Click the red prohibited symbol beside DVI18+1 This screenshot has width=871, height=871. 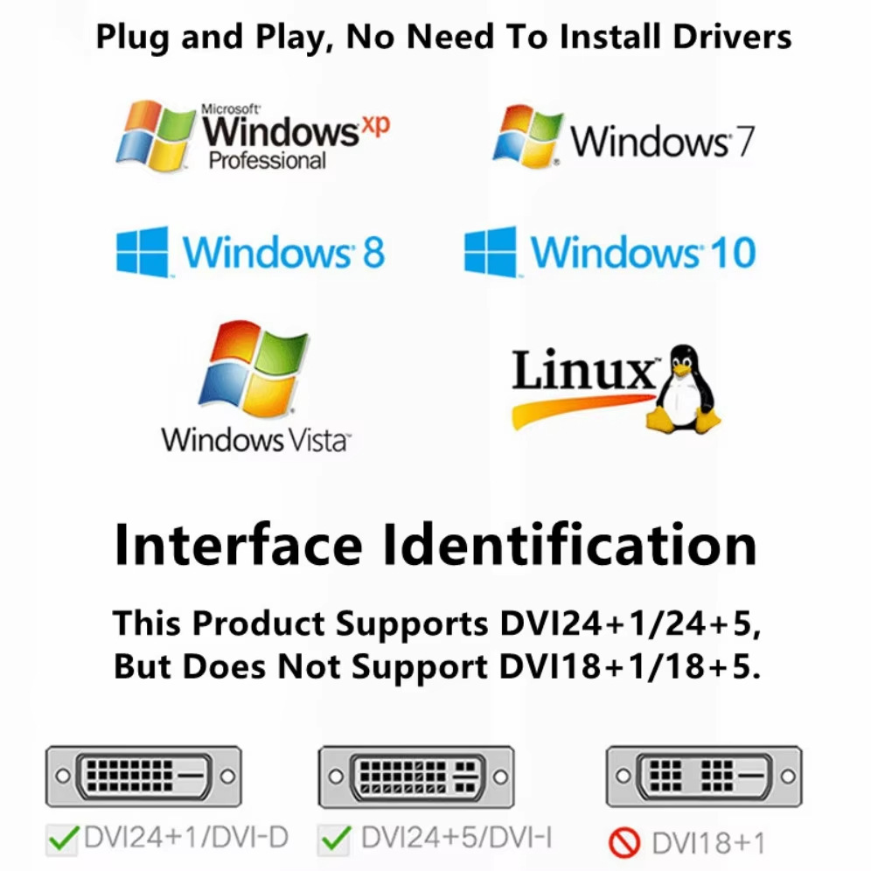coord(624,843)
